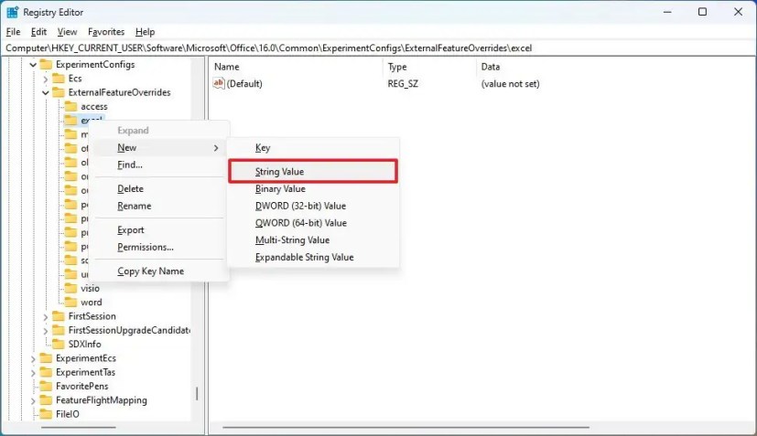Click the tree pane horizontal scrollbar
This screenshot has width=757, height=436.
78,428
